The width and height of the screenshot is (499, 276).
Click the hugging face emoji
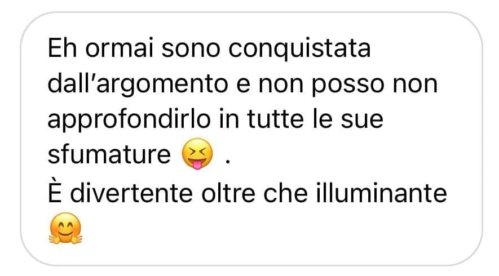(x=65, y=228)
